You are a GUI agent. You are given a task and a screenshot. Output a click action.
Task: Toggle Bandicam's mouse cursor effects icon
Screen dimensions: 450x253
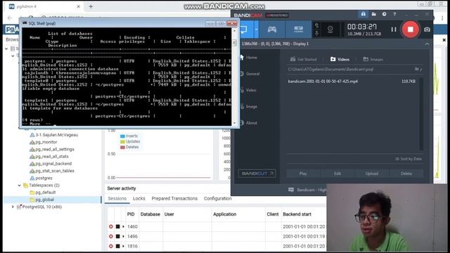pos(317,25)
